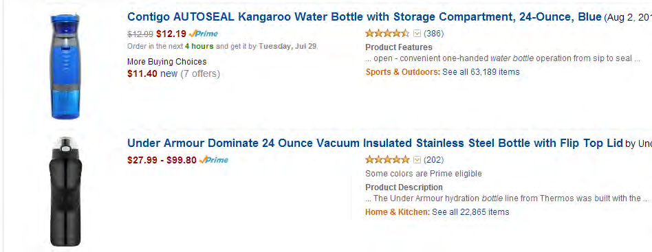Open the Contigo AUTOSEAL Kangaroo Water Bottle title
The image size is (652, 252).
tap(365, 17)
